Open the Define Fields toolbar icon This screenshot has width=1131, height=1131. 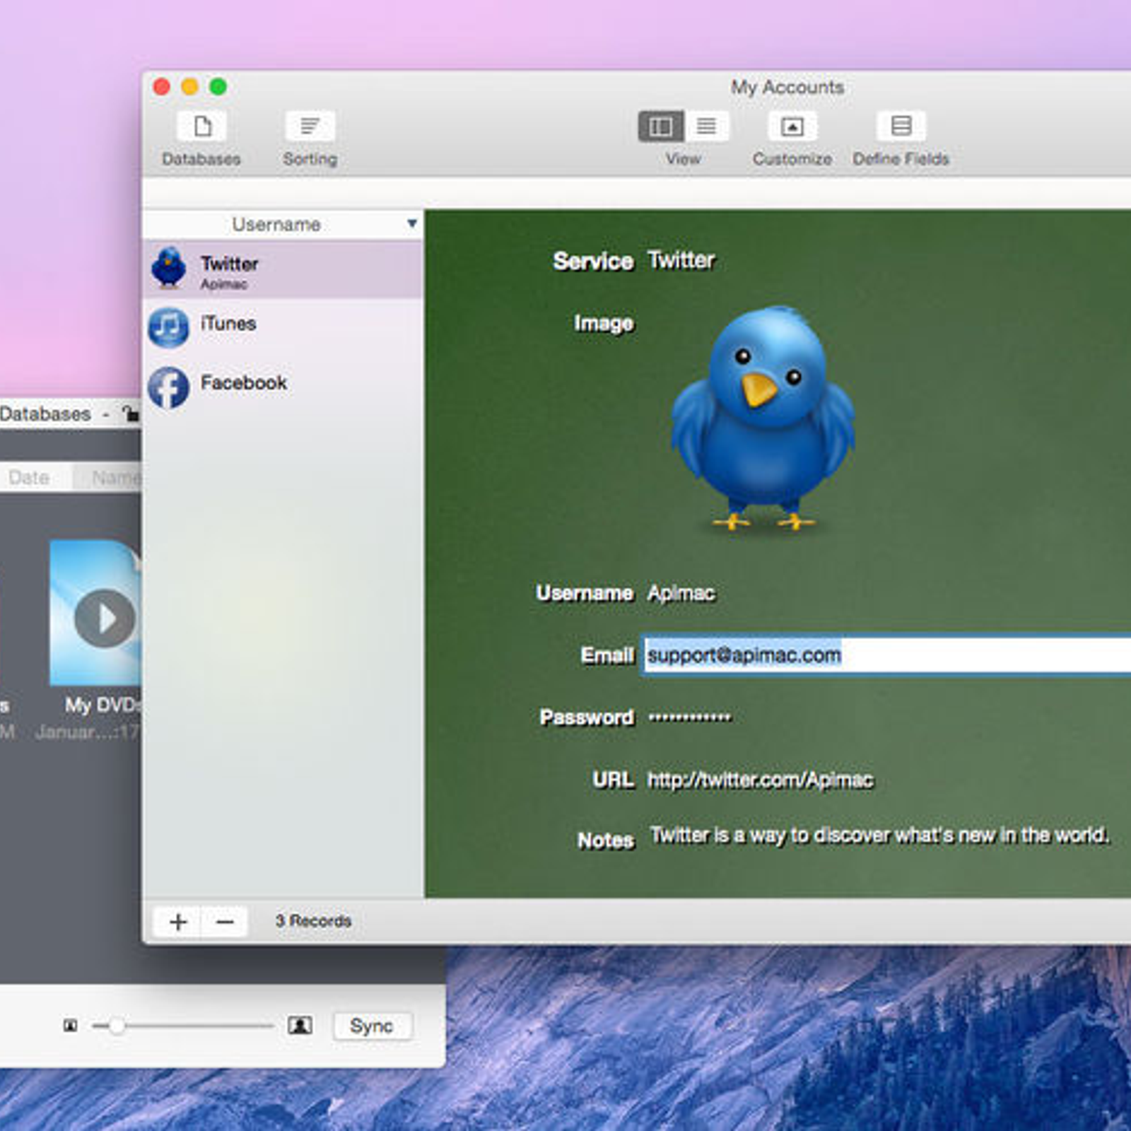901,127
